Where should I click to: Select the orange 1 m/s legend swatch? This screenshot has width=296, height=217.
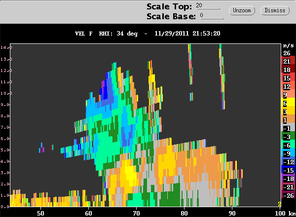click(x=288, y=120)
